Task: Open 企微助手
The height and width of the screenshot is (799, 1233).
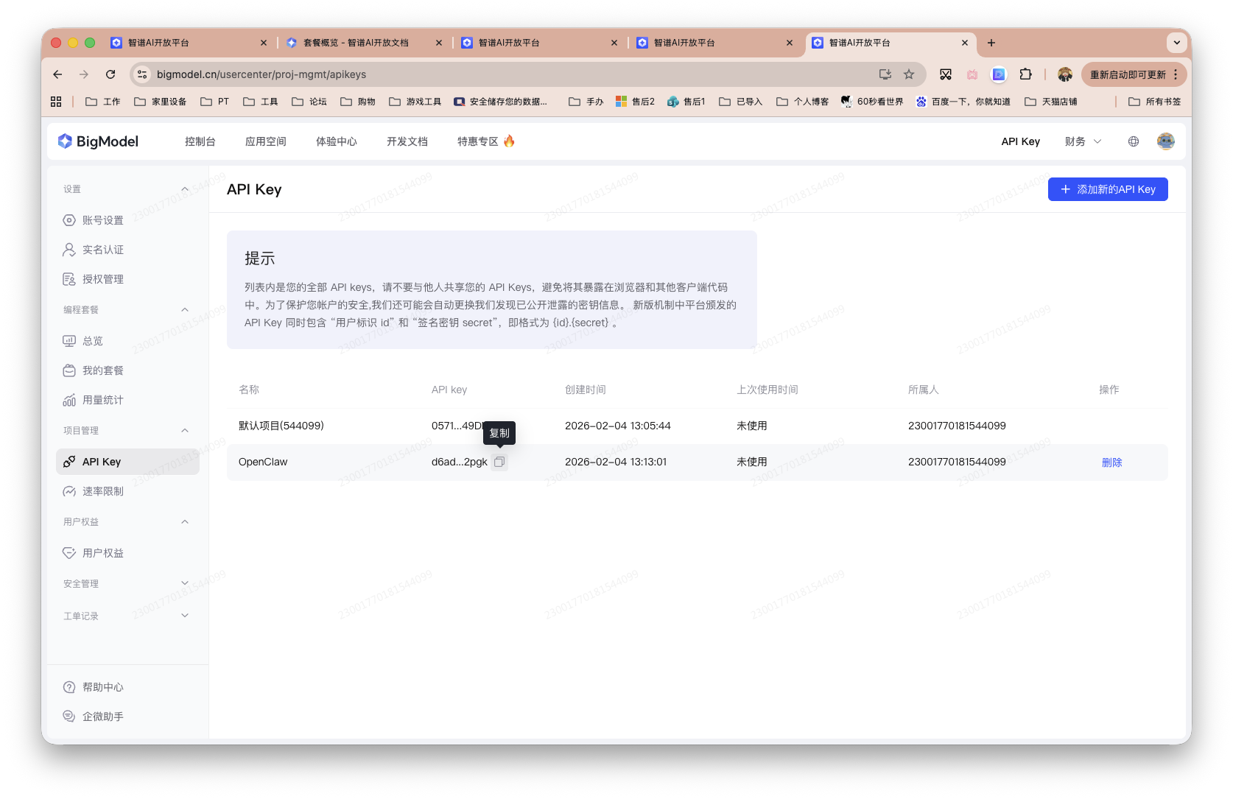Action: point(103,715)
